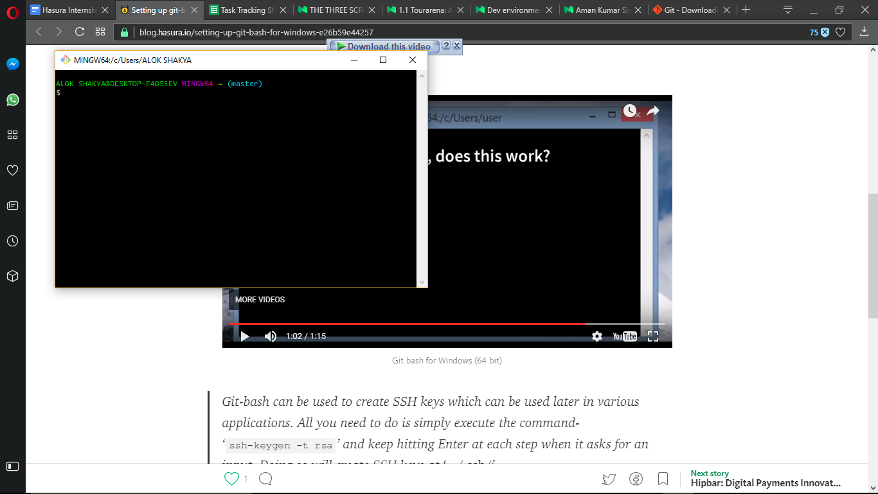Click the browser page vertical scrollbar thumb
Viewport: 878px width, 494px height.
coord(873,255)
